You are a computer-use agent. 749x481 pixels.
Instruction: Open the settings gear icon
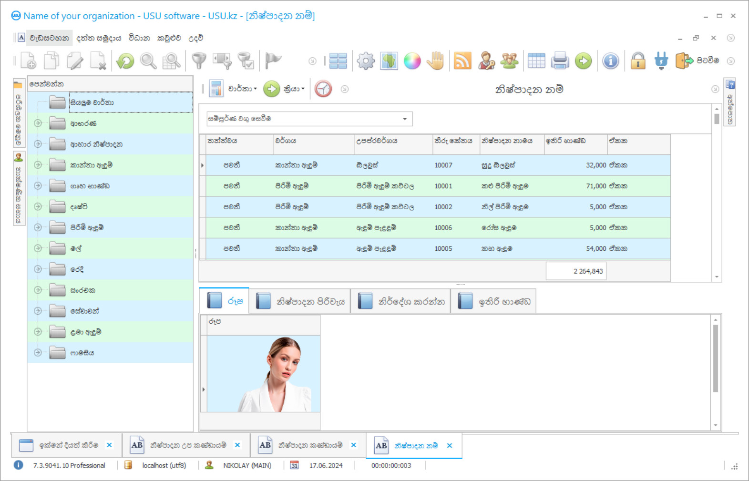(x=366, y=61)
